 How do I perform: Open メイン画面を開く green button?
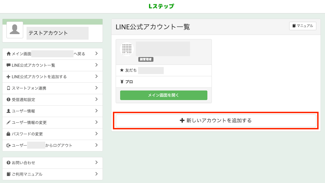pyautogui.click(x=164, y=95)
